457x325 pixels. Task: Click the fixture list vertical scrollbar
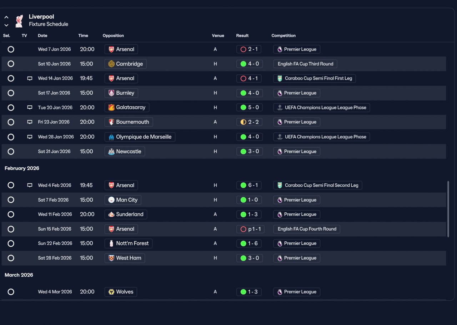pos(448,209)
